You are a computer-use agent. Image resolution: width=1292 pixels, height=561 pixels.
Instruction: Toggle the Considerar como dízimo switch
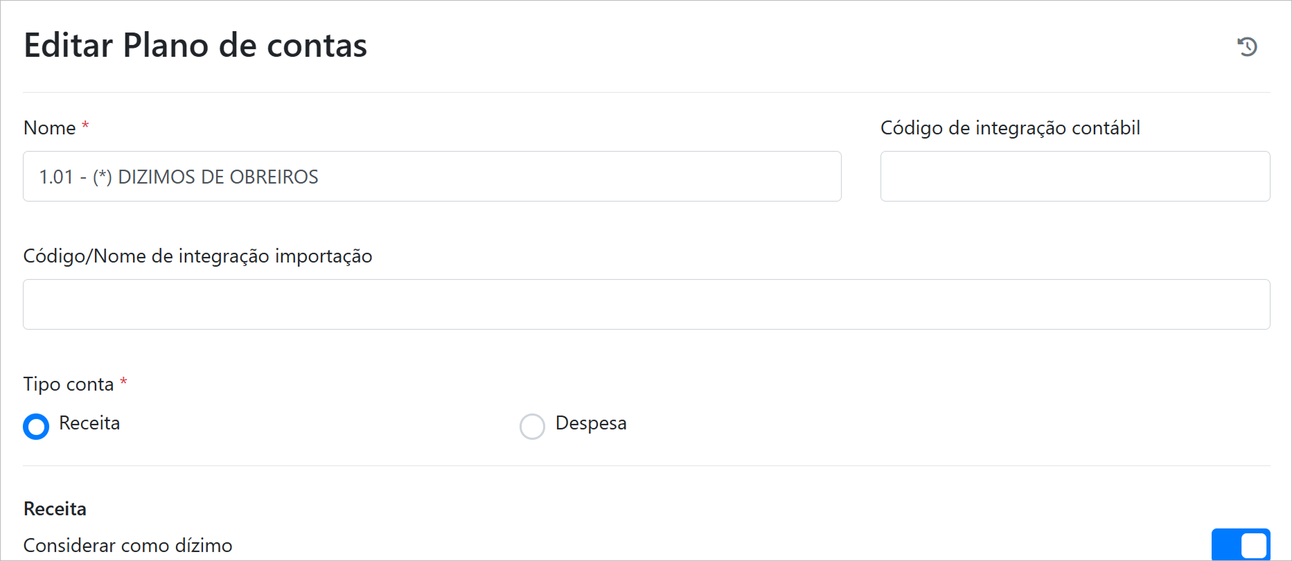pos(1240,544)
